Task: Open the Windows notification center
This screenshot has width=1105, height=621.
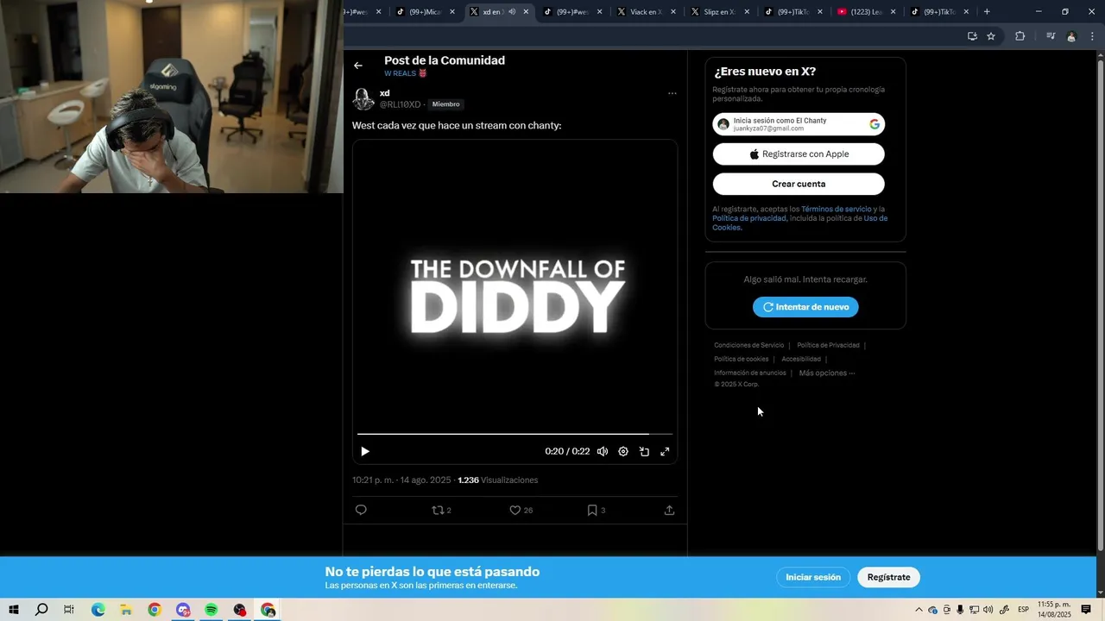Action: [1086, 610]
